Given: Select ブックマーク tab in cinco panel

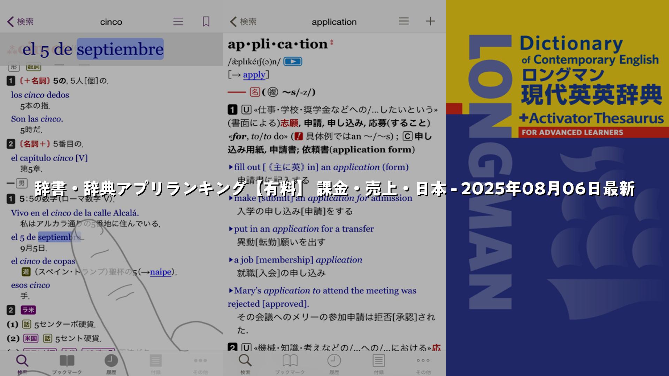Looking at the screenshot, I should tap(67, 364).
